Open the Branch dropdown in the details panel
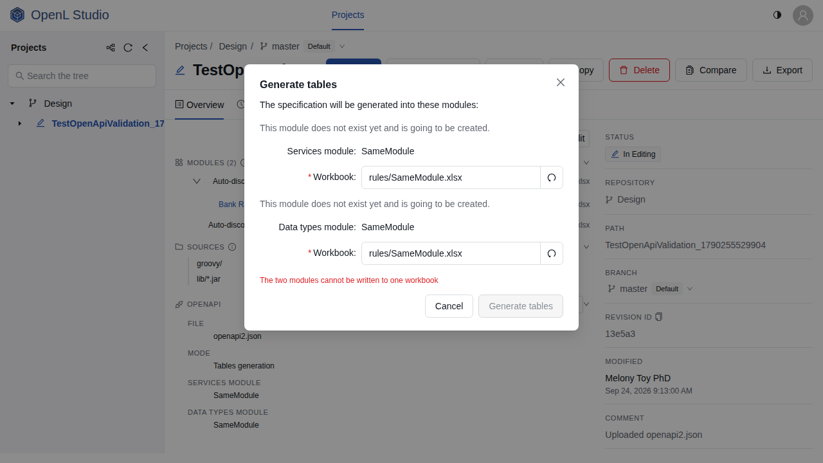Image resolution: width=823 pixels, height=463 pixels. click(690, 289)
